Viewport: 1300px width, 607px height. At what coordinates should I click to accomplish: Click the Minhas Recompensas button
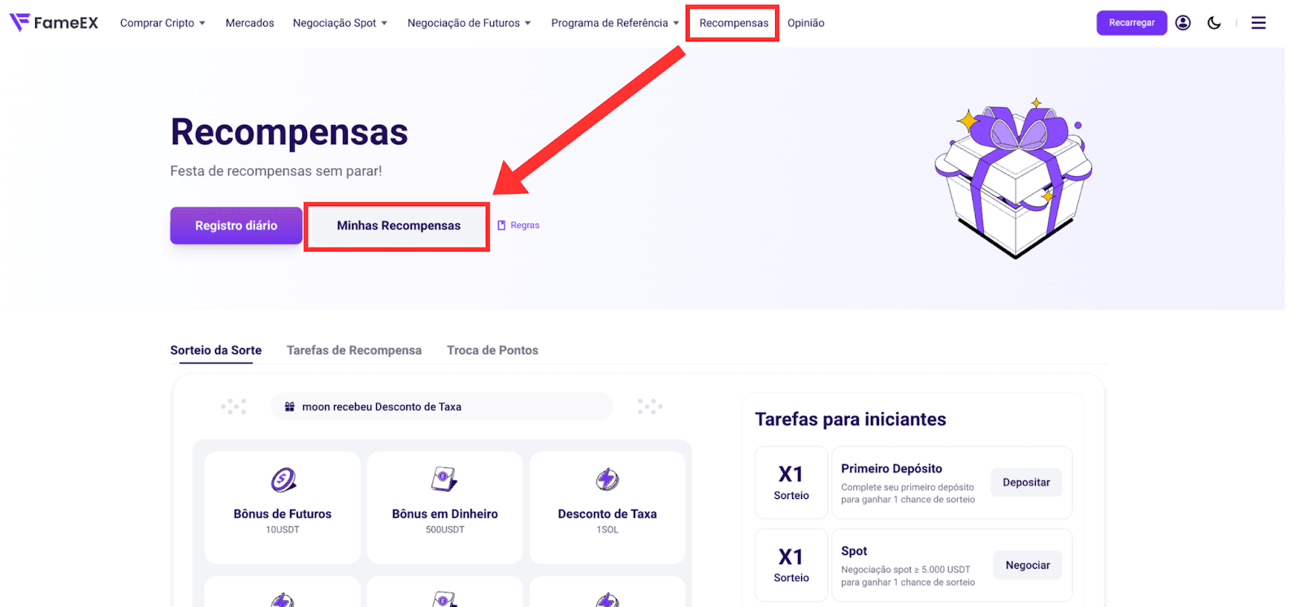coord(398,226)
